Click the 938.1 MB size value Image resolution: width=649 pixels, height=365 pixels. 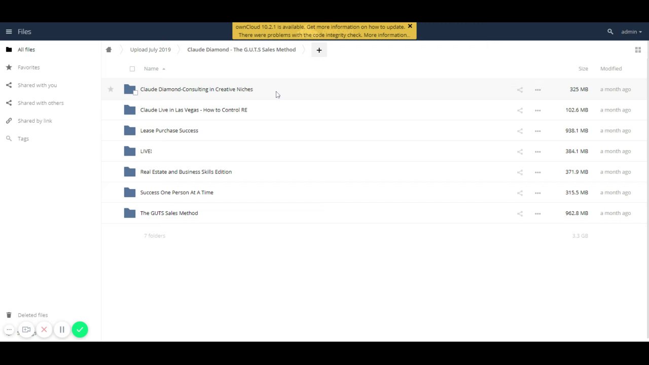pyautogui.click(x=576, y=131)
